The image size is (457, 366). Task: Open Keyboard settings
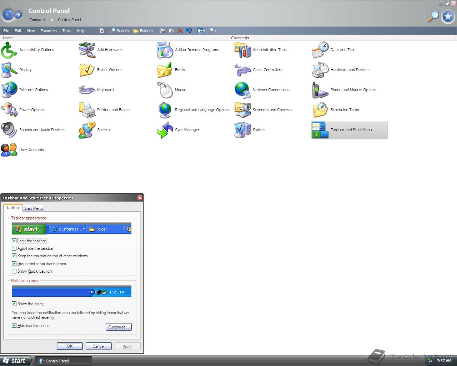coord(96,90)
